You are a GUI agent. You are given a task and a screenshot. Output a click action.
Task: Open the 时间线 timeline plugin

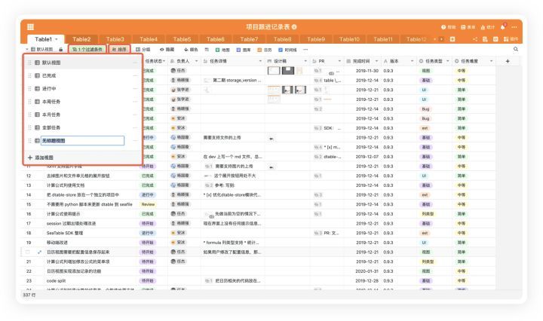[x=287, y=50]
